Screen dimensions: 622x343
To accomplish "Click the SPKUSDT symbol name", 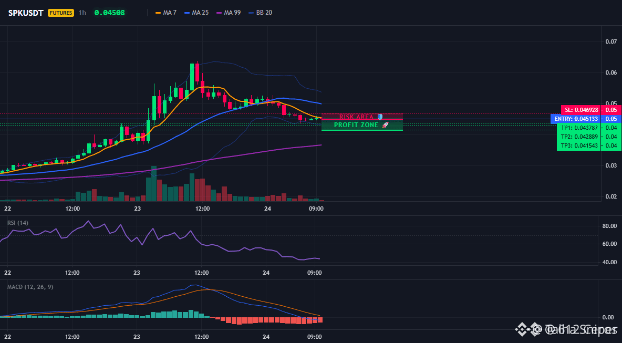I will 26,13.
